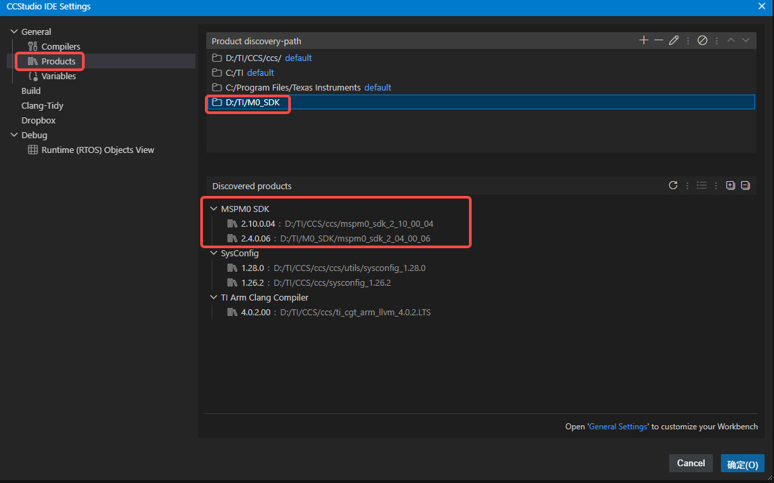Click folder icon of C:/Program Files/Texas Instruments

[x=216, y=88]
